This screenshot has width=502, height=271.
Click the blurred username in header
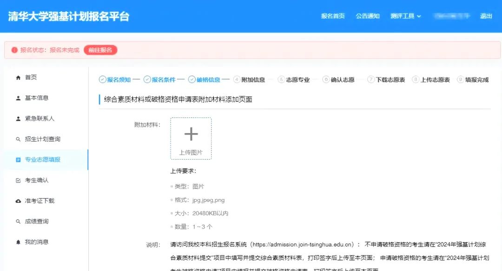pyautogui.click(x=450, y=16)
